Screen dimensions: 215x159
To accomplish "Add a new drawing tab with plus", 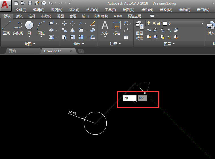I will tap(81, 51).
